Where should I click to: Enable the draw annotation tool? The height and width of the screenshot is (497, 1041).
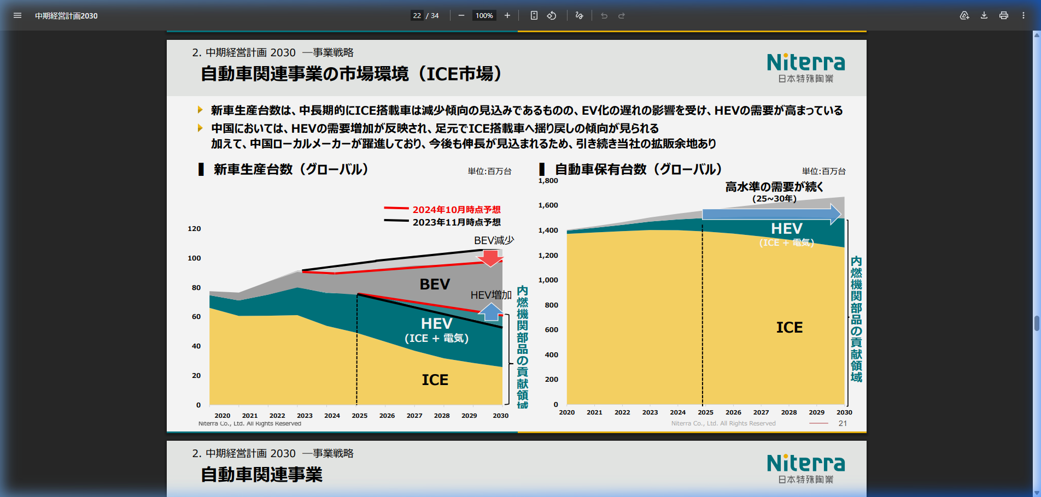point(579,15)
